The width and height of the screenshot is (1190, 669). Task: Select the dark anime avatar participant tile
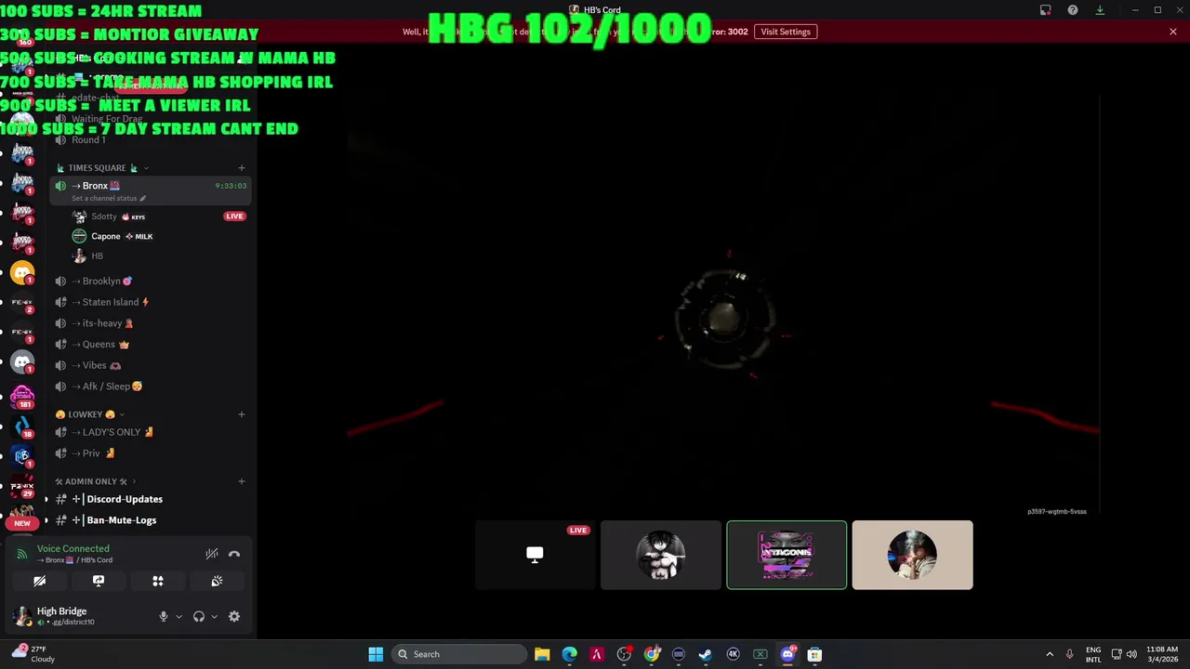point(661,555)
